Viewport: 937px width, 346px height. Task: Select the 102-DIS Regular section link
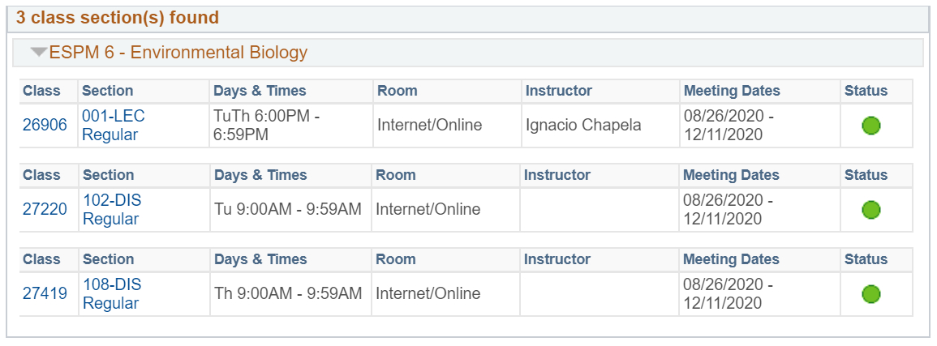tap(112, 209)
